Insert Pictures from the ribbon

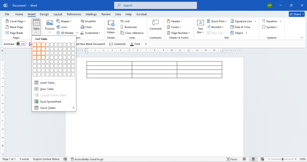[x=49, y=27]
